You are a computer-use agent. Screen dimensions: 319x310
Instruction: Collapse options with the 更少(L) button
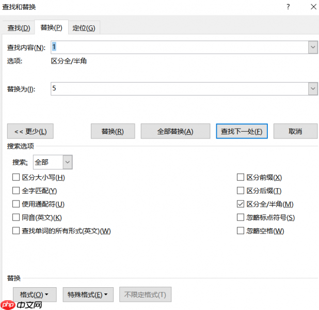tap(30, 131)
